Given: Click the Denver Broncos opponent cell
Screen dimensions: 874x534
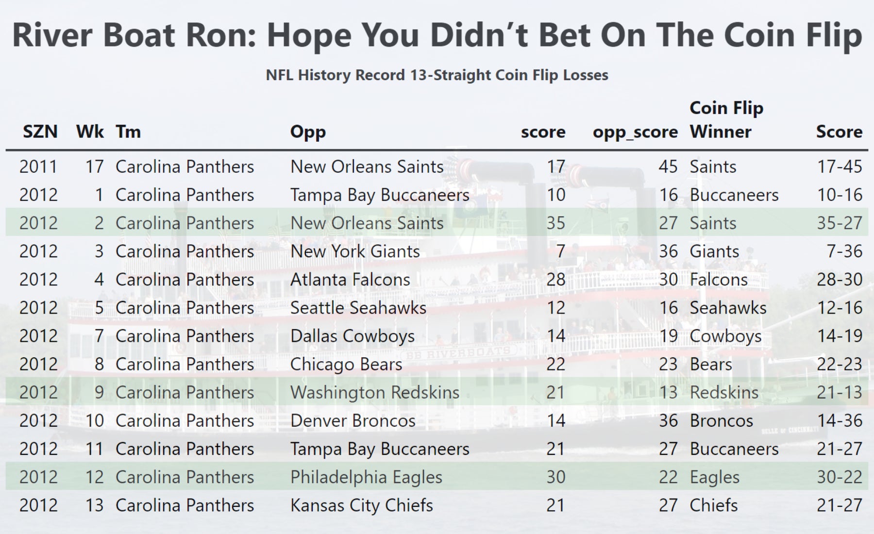Looking at the screenshot, I should pyautogui.click(x=353, y=420).
